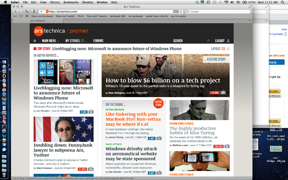Screen dimensions: 288x180
Task: Open App Store icon in Dock
Action: click(x=4, y=67)
